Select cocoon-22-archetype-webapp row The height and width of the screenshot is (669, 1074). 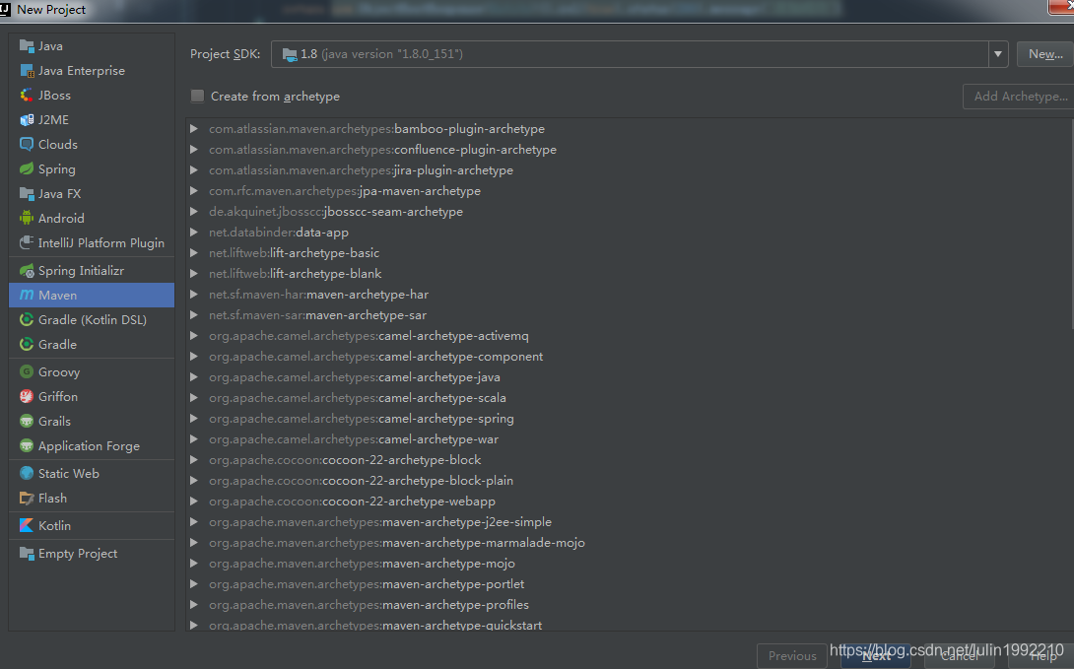pos(629,502)
